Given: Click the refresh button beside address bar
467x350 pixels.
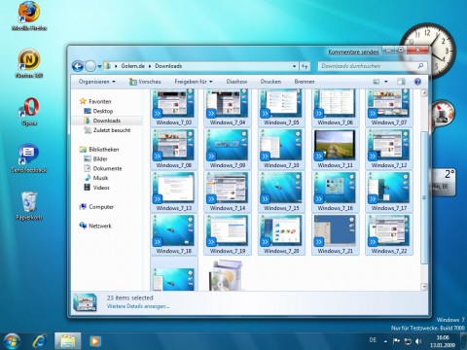Looking at the screenshot, I should tap(305, 66).
